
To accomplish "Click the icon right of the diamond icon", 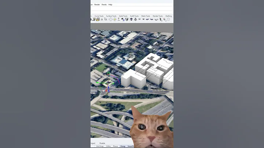I will point(106,19).
